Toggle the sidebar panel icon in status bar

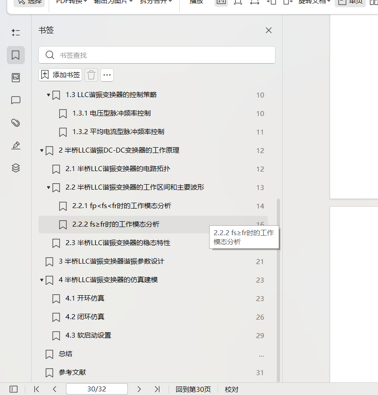14,389
